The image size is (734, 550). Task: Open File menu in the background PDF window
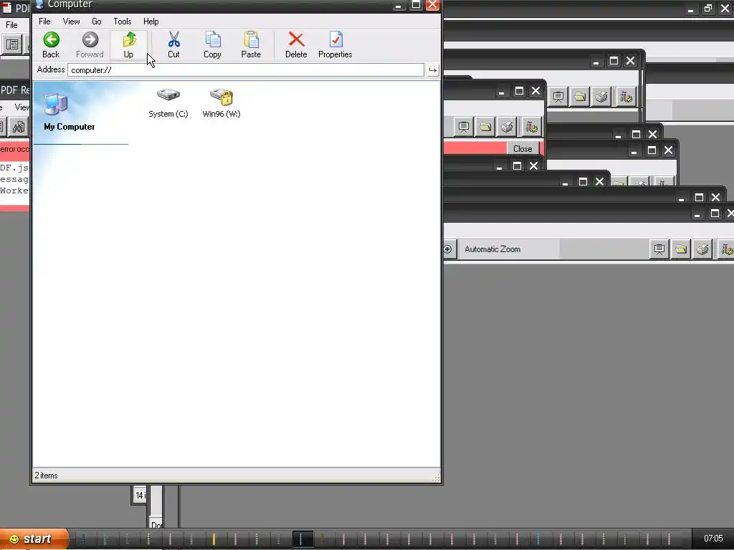click(x=11, y=25)
